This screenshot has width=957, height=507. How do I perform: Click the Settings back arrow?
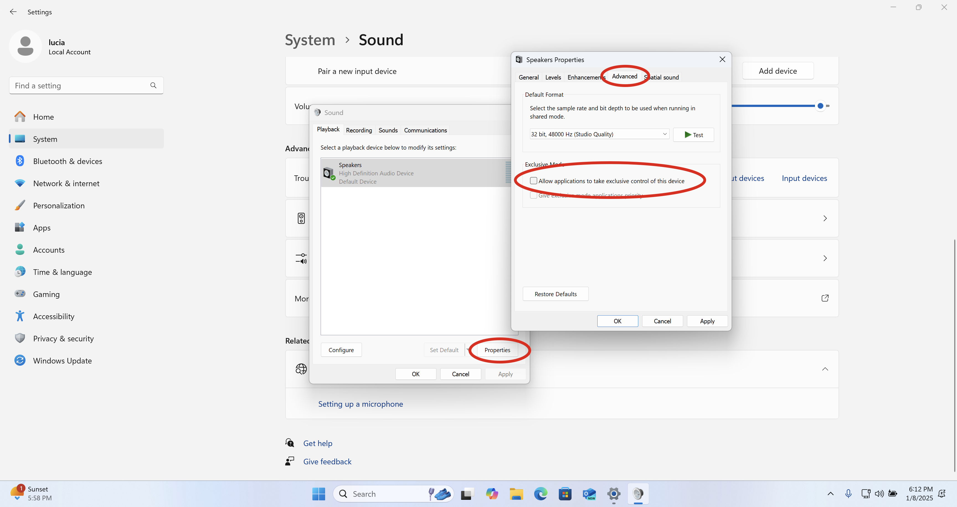pyautogui.click(x=13, y=12)
